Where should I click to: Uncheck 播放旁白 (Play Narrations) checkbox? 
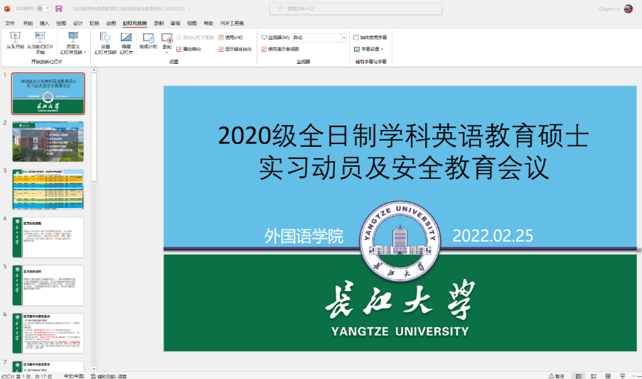pos(179,49)
